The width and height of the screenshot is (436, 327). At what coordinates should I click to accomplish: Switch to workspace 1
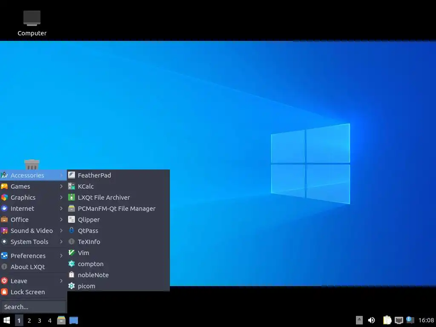(x=19, y=320)
